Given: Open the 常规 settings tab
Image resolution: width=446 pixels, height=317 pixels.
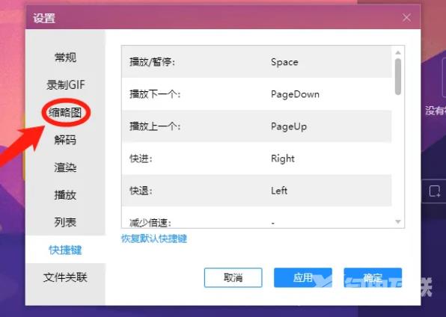Looking at the screenshot, I should (65, 58).
